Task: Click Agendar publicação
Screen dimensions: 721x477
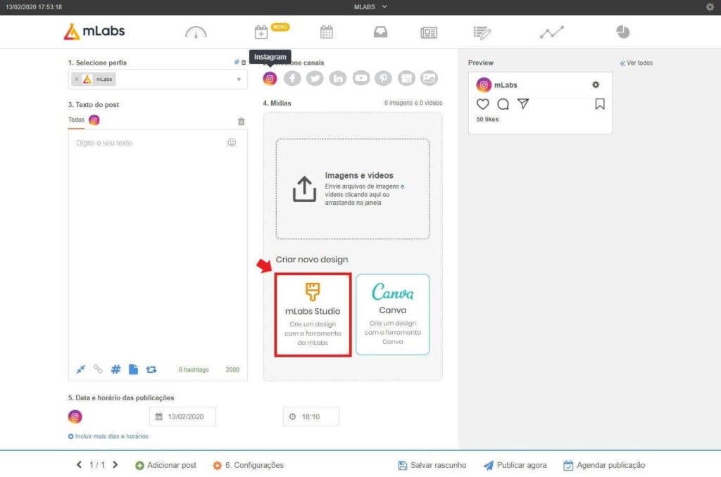Action: pyautogui.click(x=604, y=466)
